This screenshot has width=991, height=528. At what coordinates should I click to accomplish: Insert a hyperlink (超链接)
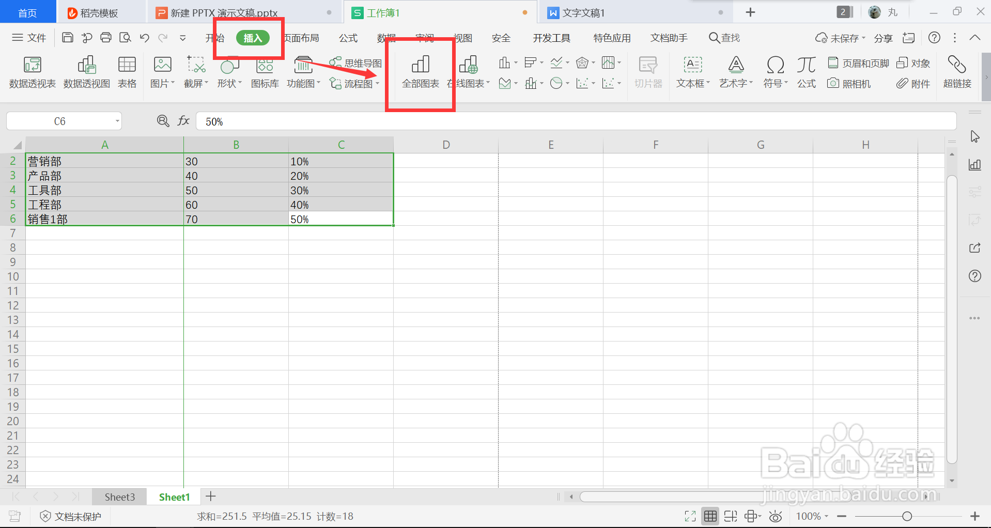click(x=957, y=72)
